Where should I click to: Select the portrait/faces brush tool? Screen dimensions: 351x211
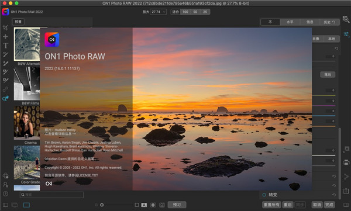click(5, 63)
